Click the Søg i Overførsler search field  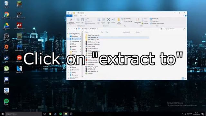[174, 29]
